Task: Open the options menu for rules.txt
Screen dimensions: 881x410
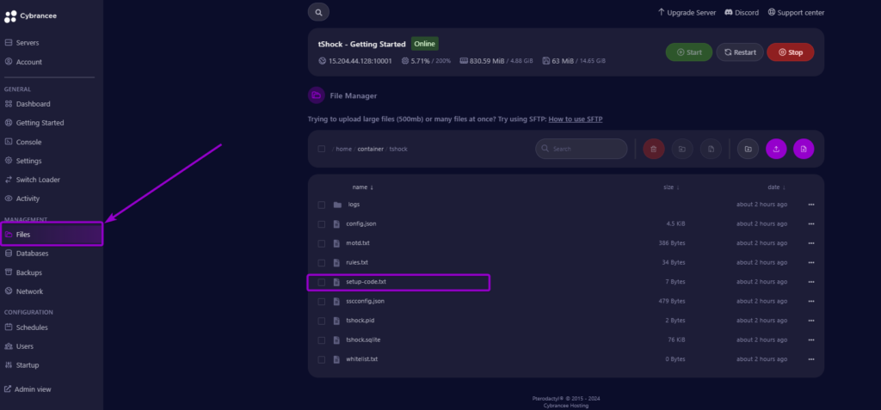Action: click(x=810, y=262)
